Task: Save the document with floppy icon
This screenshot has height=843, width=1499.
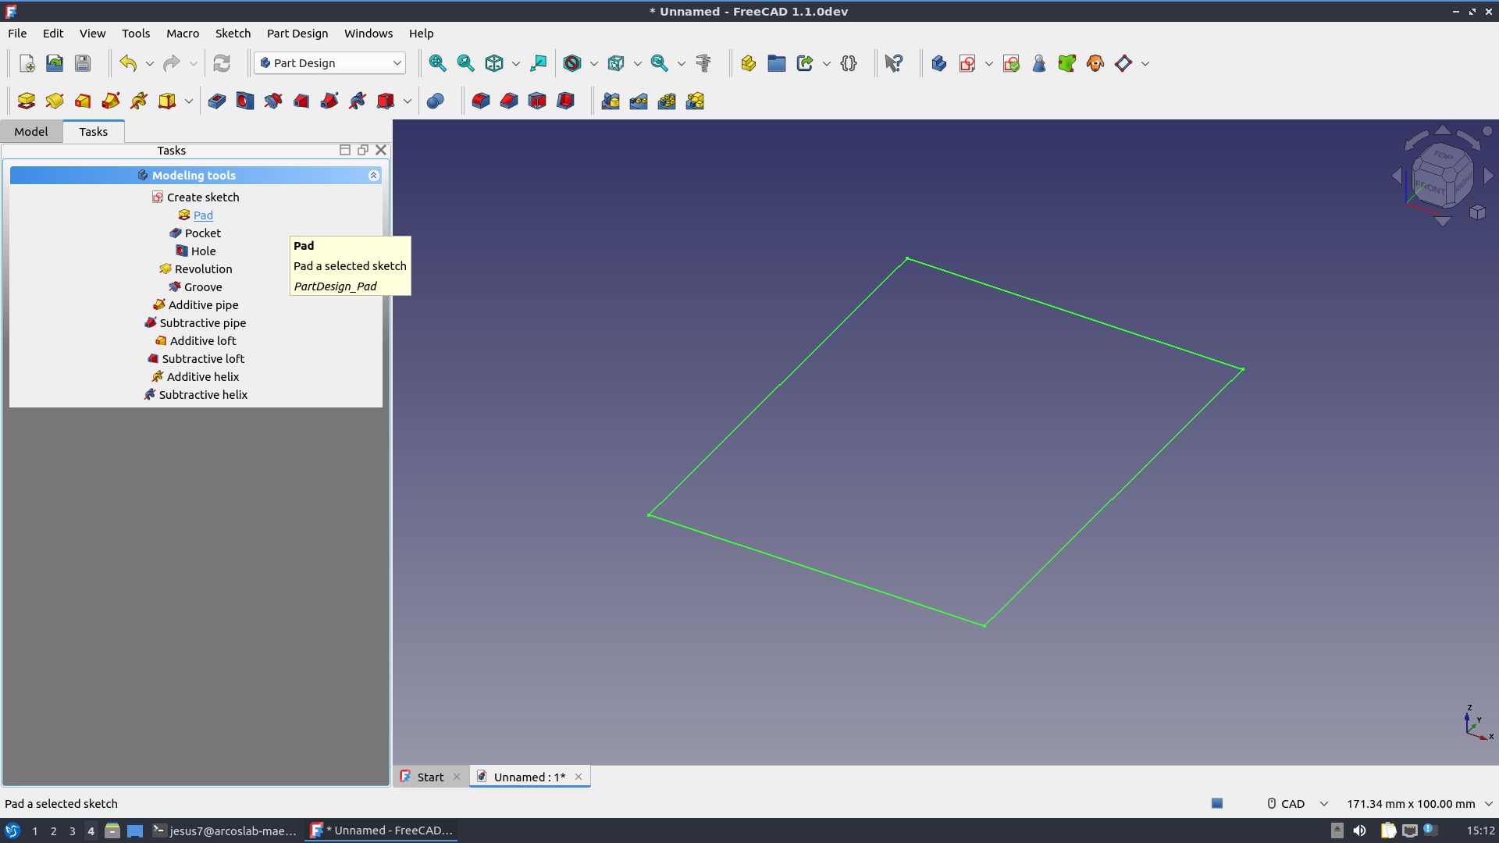Action: [83, 63]
